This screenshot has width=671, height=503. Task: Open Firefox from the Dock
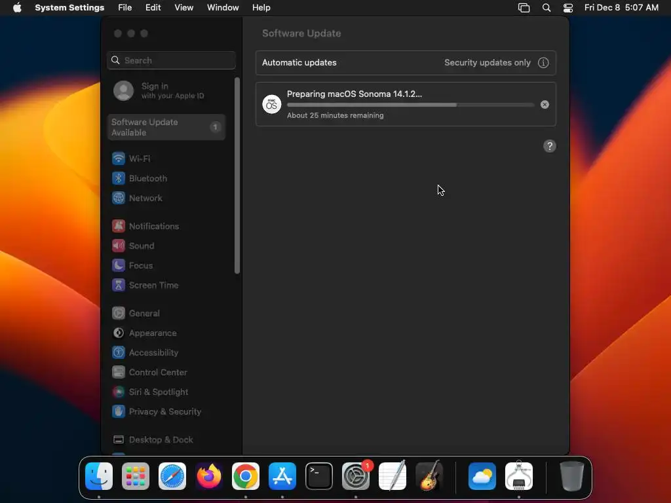[209, 476]
